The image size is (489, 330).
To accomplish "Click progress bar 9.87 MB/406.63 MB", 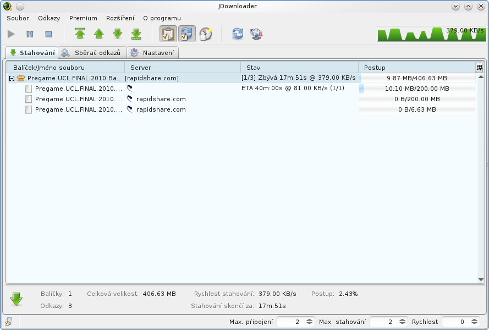I will point(417,78).
